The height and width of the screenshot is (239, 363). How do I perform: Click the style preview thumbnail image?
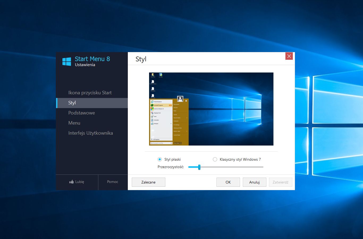click(x=211, y=109)
